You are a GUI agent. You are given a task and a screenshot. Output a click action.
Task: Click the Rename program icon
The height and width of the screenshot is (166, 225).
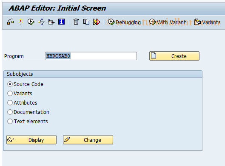coord(97,22)
